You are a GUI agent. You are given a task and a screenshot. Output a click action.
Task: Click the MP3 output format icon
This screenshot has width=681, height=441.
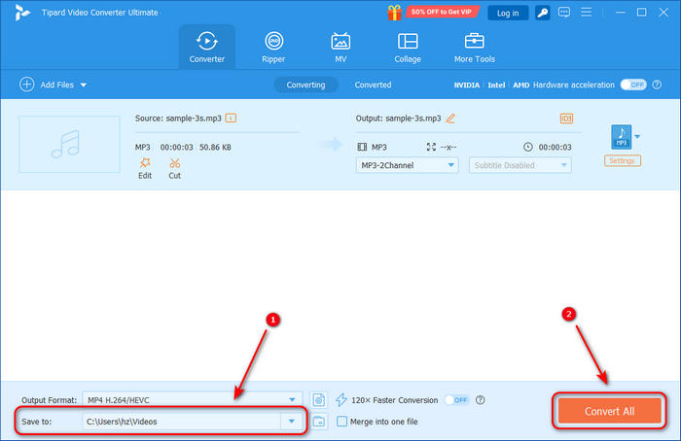621,137
